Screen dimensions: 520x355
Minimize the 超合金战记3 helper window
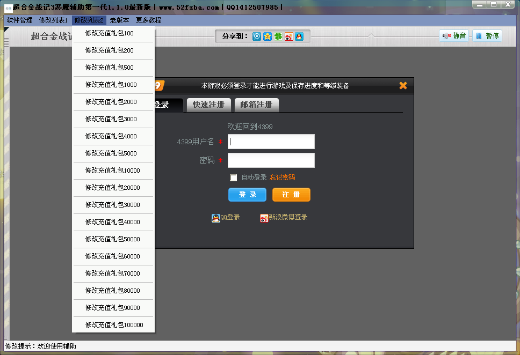480,5
